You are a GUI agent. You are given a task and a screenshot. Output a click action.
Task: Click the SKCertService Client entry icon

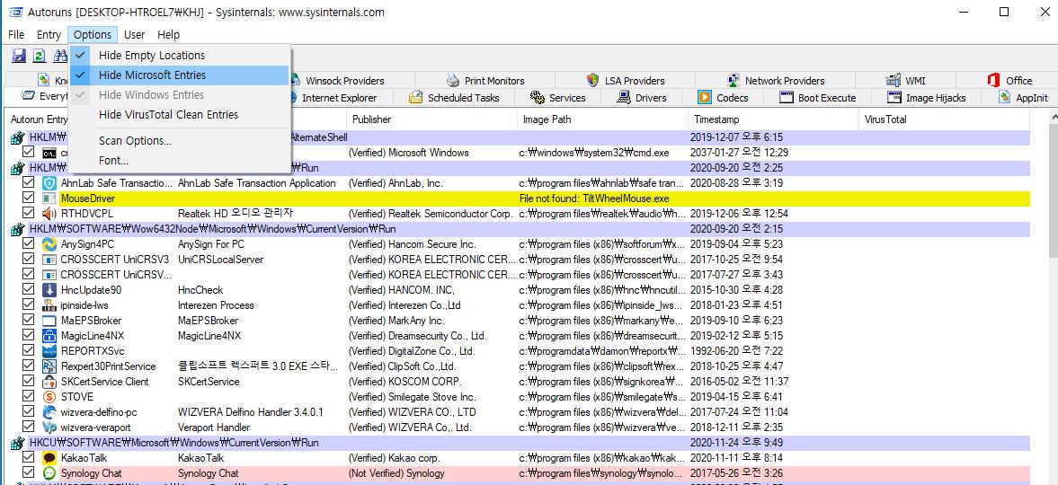[x=49, y=382]
